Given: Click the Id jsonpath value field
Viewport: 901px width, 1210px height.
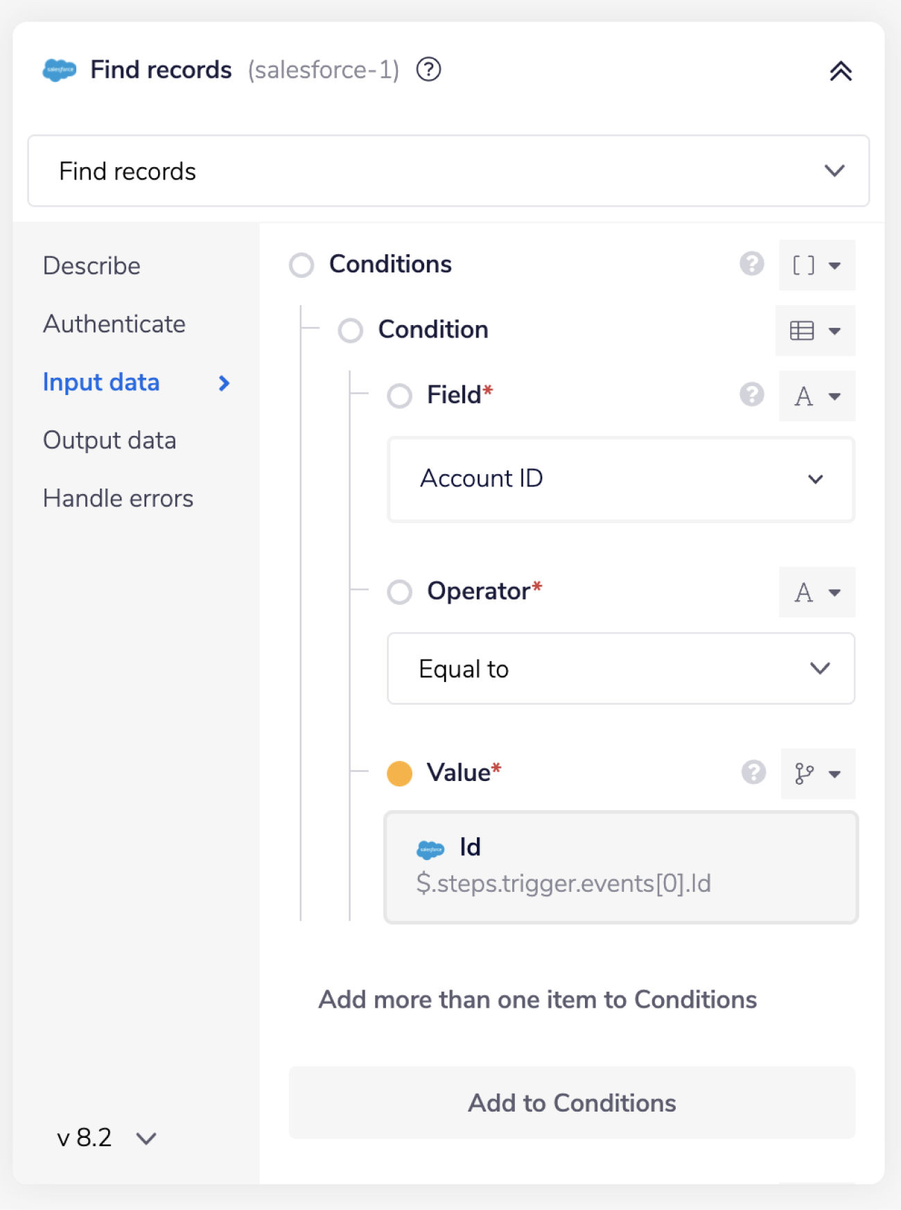Looking at the screenshot, I should coord(620,867).
